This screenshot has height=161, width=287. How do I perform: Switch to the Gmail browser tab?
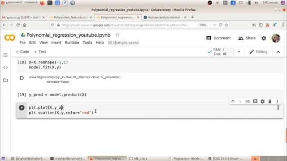[23, 17]
